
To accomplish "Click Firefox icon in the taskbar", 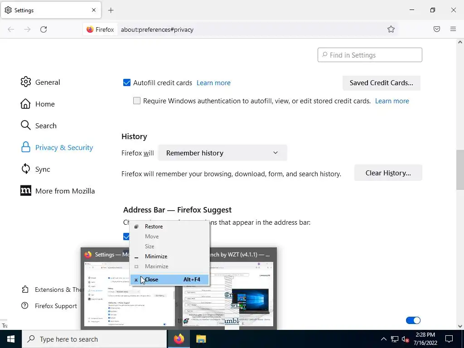I will click(179, 339).
